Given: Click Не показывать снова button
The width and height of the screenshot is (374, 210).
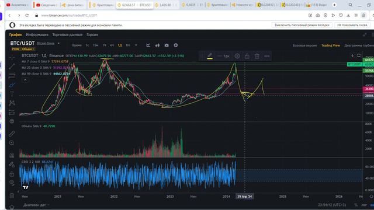Looking at the screenshot, I should (x=352, y=25).
